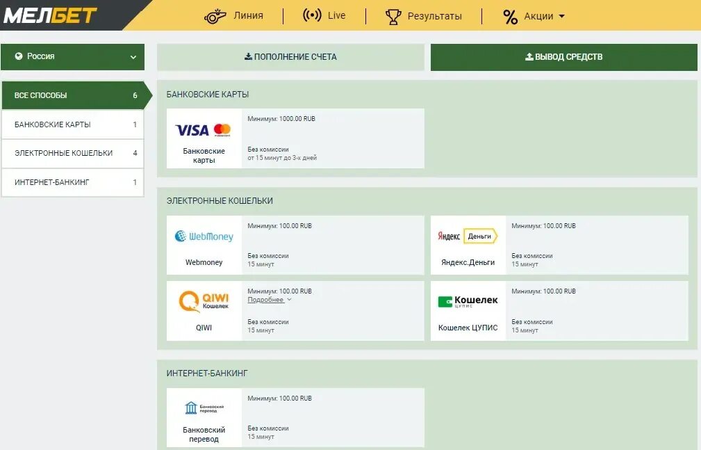Click the count 6 beside Все способы
701x450 pixels.
point(135,95)
